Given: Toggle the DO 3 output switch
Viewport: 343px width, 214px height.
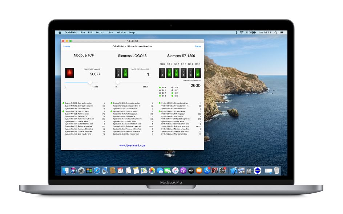Looking at the screenshot, I should pyautogui.click(x=183, y=73).
